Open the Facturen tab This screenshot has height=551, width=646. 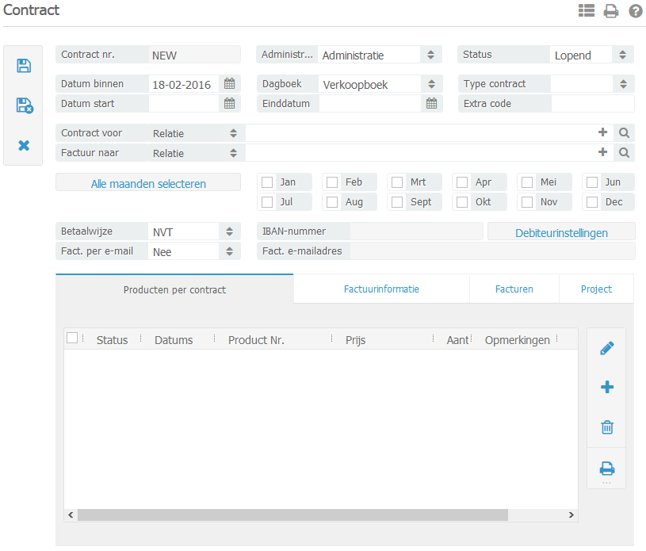(x=514, y=289)
